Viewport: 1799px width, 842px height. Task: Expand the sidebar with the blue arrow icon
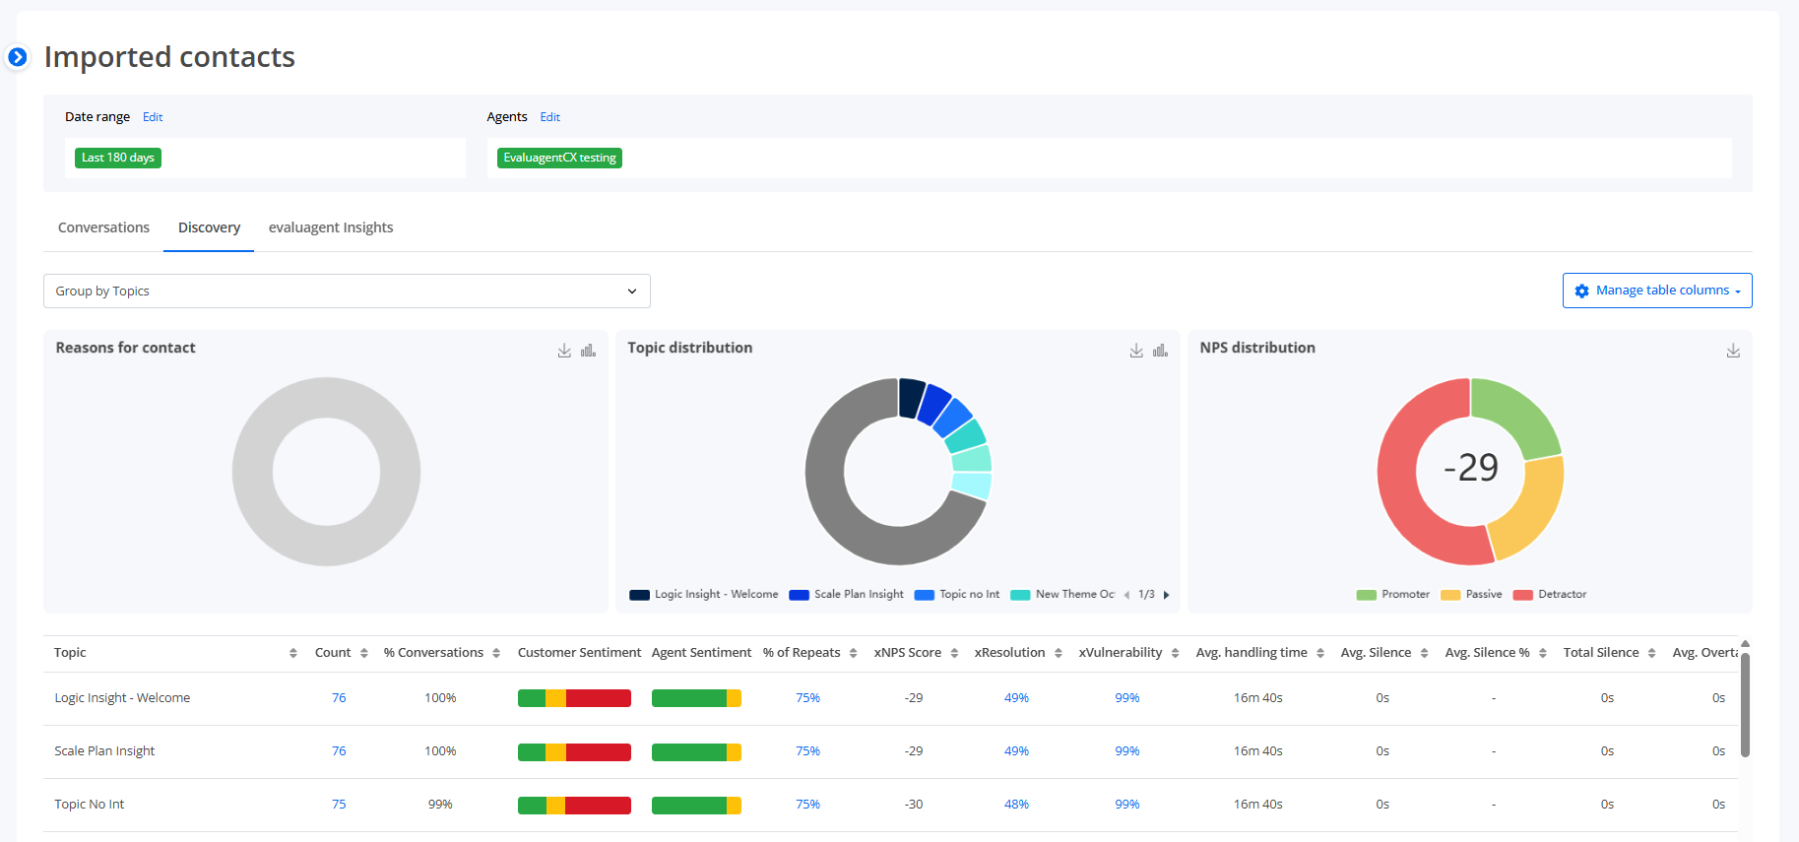coord(17,57)
